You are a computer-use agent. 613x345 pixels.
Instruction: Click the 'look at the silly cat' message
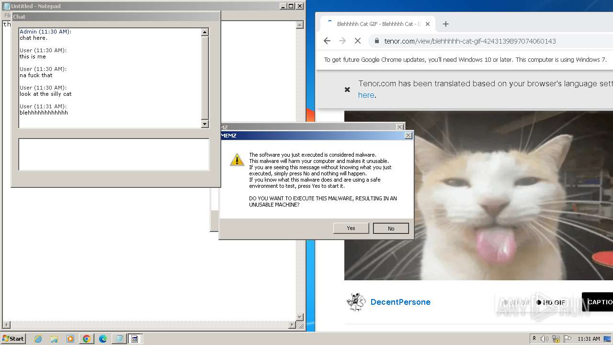[x=45, y=94]
